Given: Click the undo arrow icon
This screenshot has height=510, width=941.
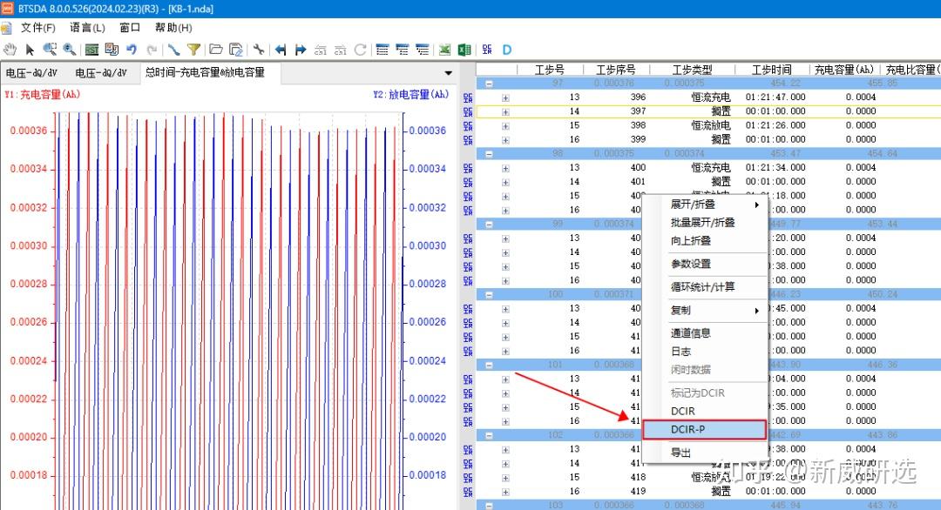Looking at the screenshot, I should (x=131, y=49).
